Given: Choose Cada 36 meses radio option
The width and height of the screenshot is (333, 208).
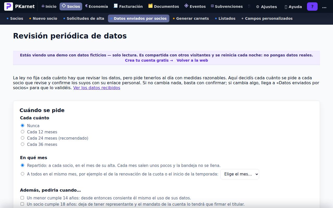Looking at the screenshot, I should click(x=22, y=144).
